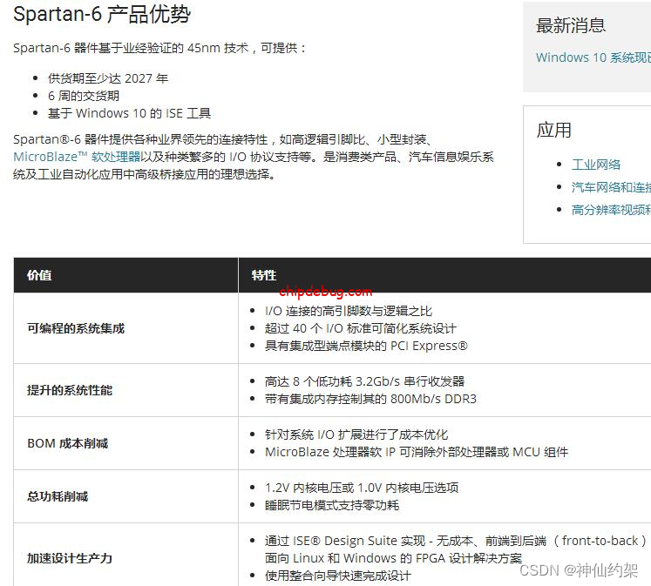Click the 特性 column header
651x586 pixels.
264,275
